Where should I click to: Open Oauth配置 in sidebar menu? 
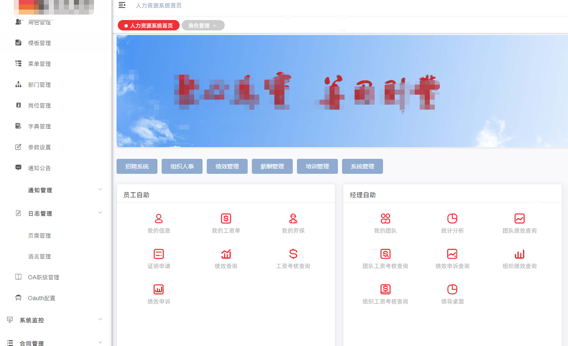click(x=42, y=298)
